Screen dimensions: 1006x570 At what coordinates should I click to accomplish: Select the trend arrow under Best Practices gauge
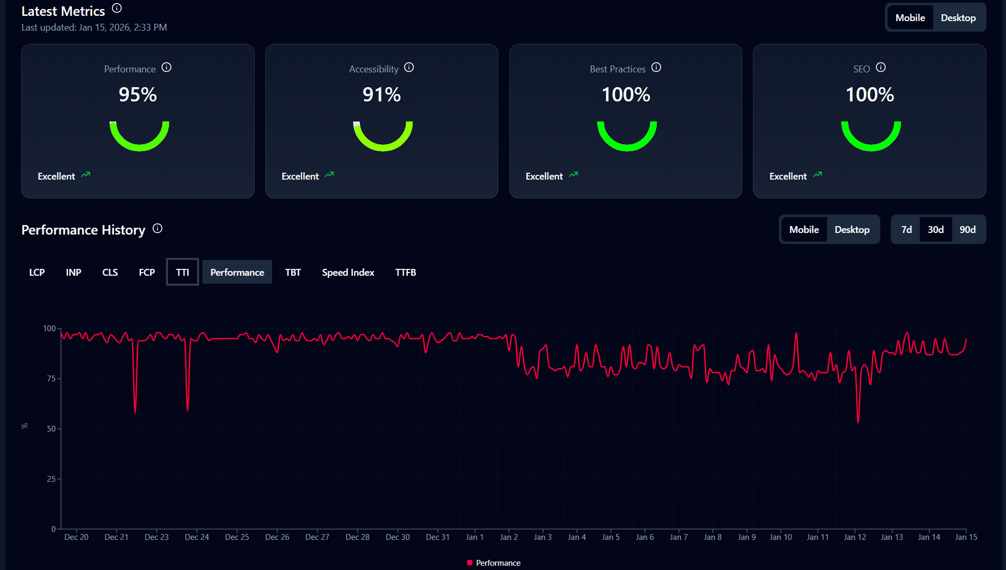tap(574, 175)
